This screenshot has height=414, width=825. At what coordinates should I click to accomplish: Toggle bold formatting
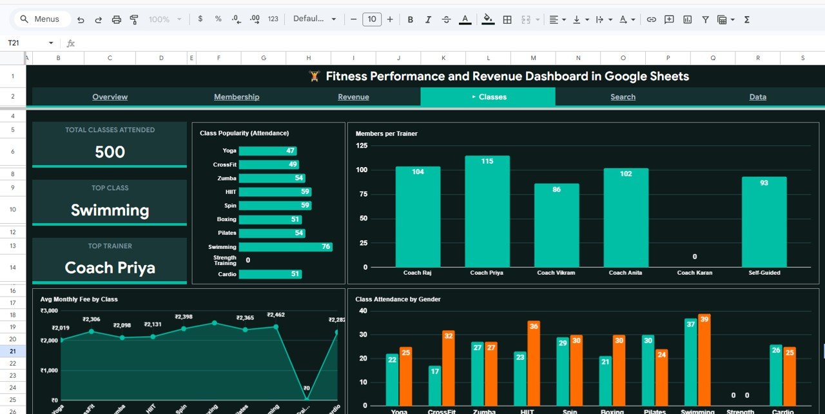[x=411, y=19]
